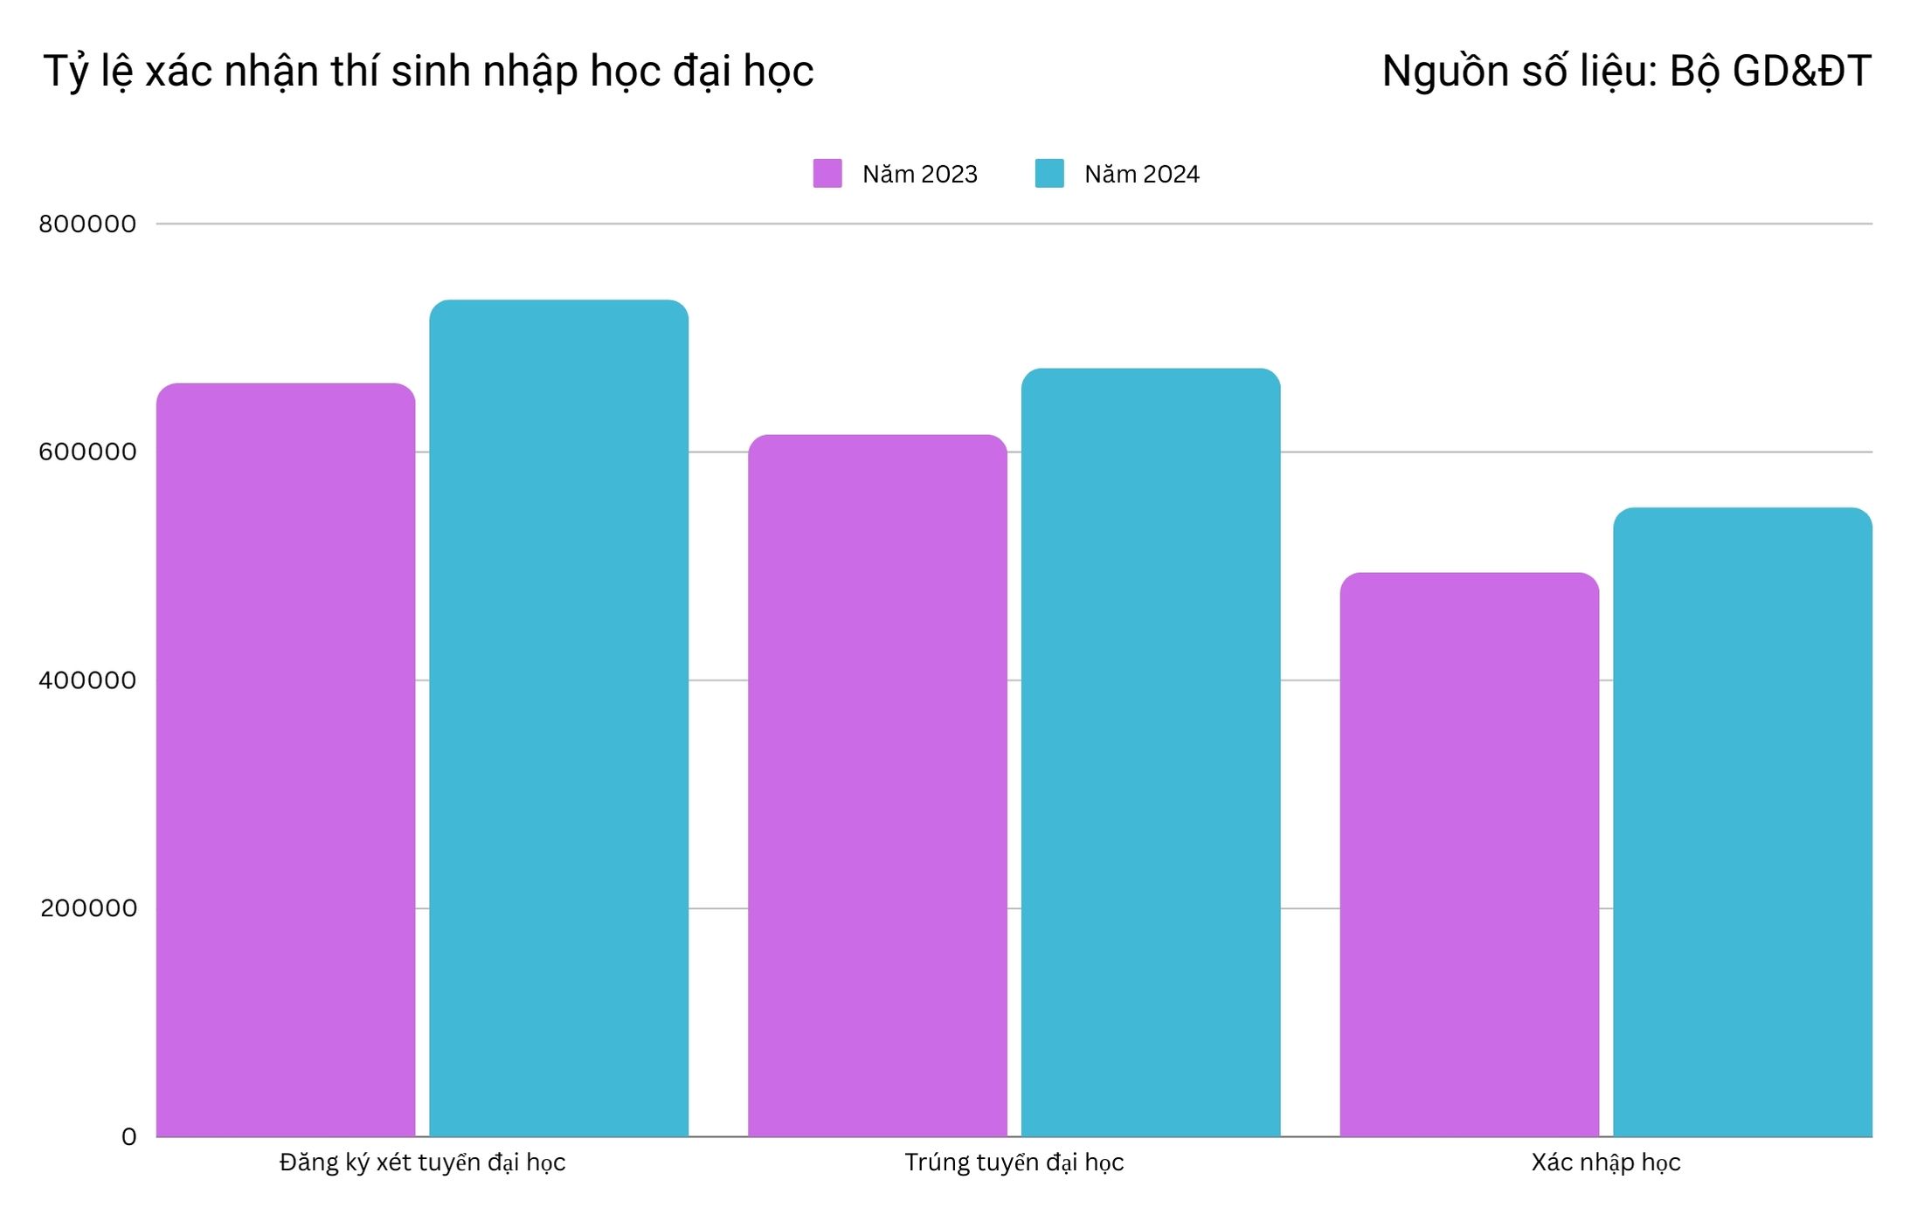Click the 400000 y-axis label
Viewport: 1910px width, 1228px height.
87,680
